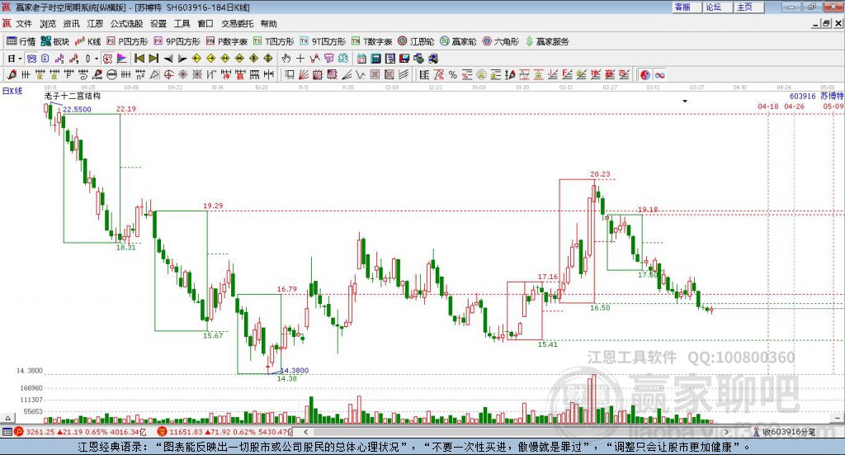Select the triangle ruler angle tool
Image resolution: width=845 pixels, height=455 pixels.
point(154,75)
